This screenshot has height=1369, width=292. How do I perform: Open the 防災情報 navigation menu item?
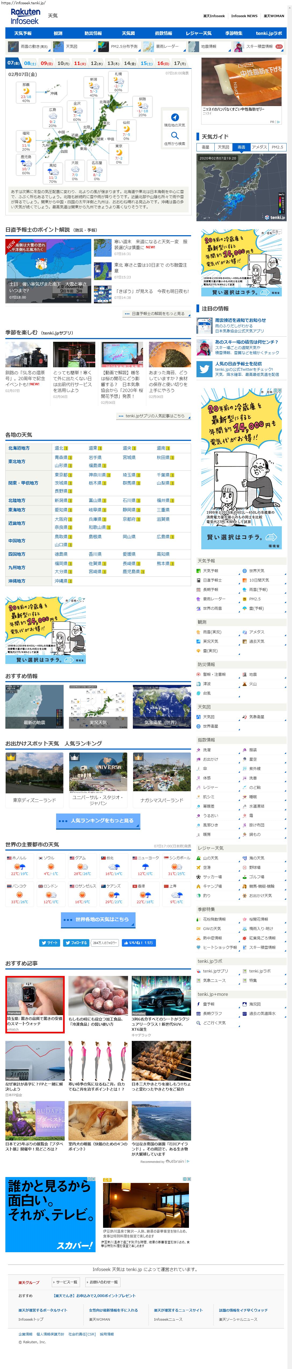point(93,34)
